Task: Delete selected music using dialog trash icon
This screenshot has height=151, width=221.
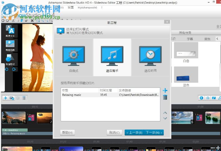Action: (165, 97)
